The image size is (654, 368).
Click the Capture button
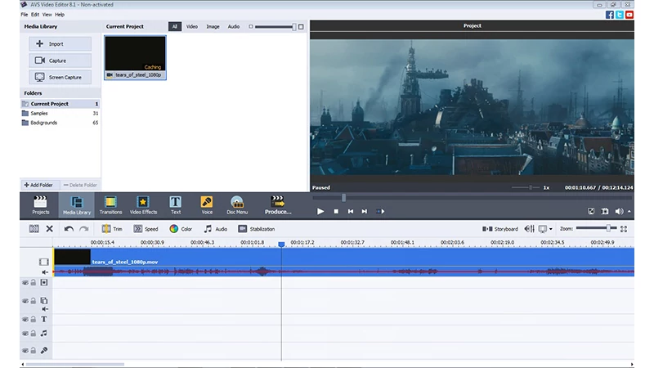[x=60, y=61]
